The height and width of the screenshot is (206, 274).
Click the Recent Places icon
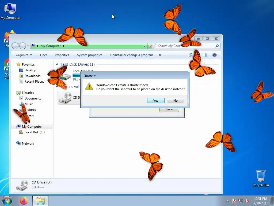pyautogui.click(x=21, y=81)
